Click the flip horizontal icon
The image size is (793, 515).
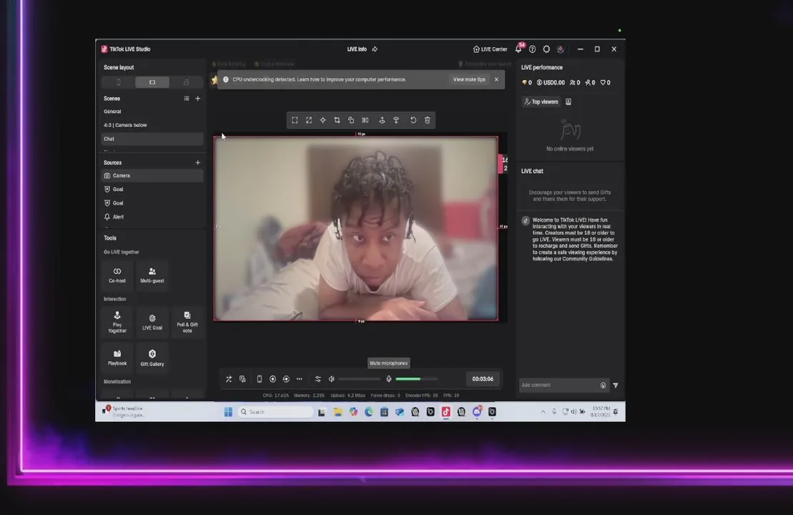click(365, 120)
